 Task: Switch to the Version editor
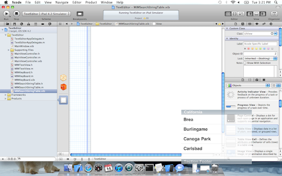(241, 14)
